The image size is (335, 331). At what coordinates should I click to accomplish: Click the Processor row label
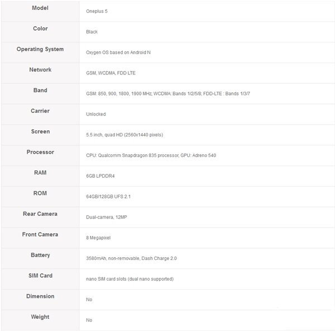(40, 152)
